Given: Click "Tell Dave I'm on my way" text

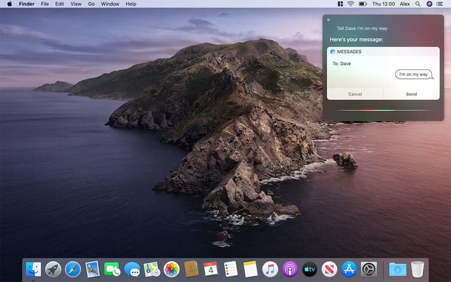Looking at the screenshot, I should 362,28.
